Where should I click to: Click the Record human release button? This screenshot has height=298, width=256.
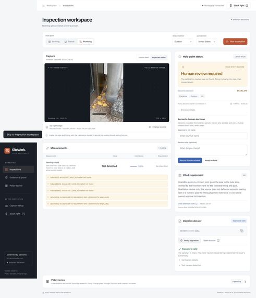(190, 160)
